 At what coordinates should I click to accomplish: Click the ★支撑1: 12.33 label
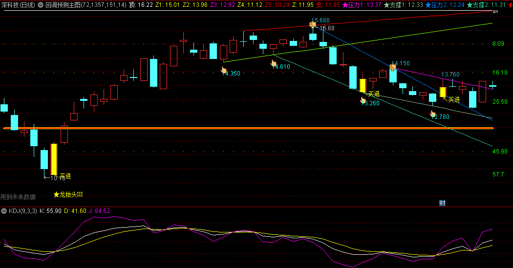click(x=403, y=5)
